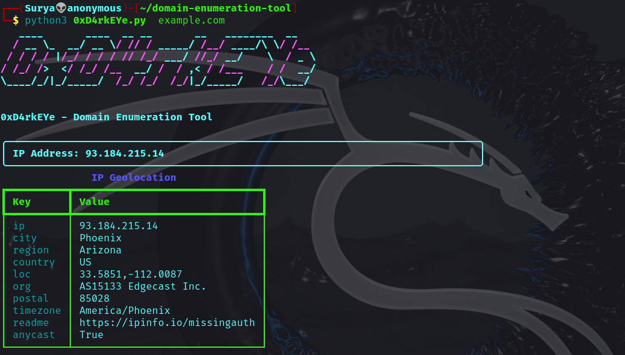Click the dollar sign shell prompt
The width and height of the screenshot is (625, 355).
click(16, 21)
